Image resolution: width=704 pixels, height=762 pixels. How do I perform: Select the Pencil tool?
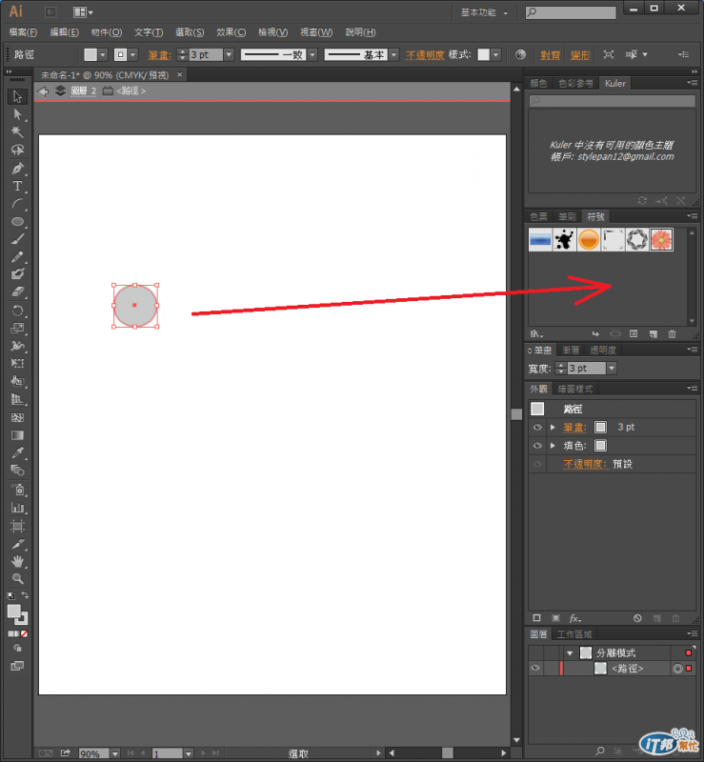pos(17,256)
